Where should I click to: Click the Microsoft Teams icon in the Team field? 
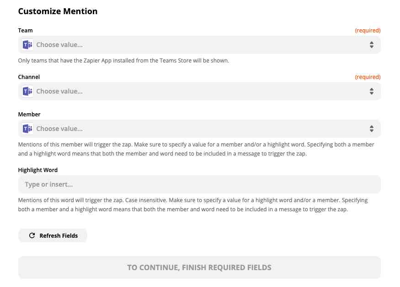point(27,45)
